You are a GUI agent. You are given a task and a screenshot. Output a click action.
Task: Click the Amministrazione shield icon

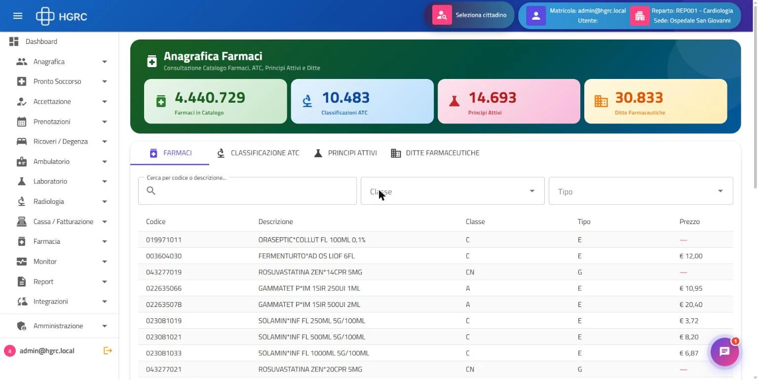point(22,326)
